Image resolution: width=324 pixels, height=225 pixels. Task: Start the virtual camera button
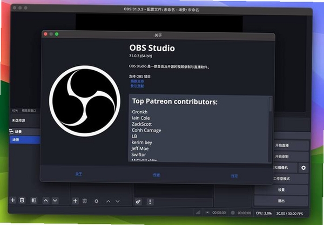coord(286,168)
